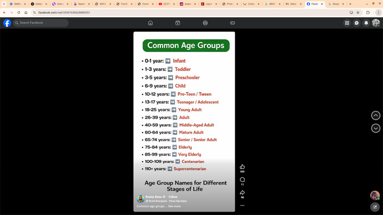Switch to the last Google tab
The image size is (383, 215).
[336, 4]
